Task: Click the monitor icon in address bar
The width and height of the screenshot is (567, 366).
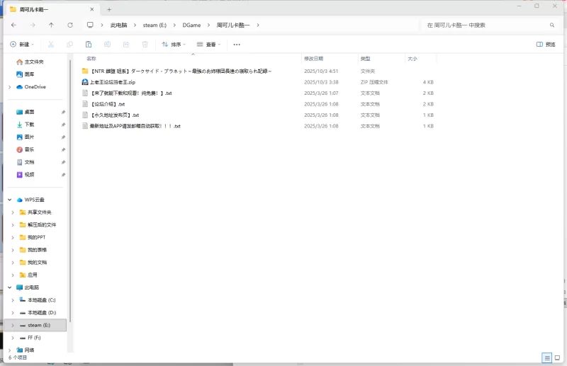Action: (x=90, y=25)
